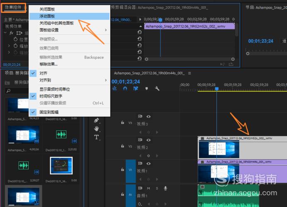Select the 002_wmv clip on V2
The height and width of the screenshot is (207, 287).
242,147
